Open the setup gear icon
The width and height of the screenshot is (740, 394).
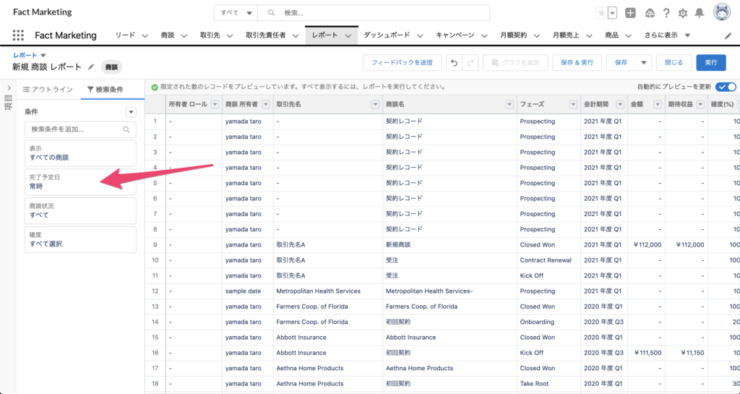tap(683, 13)
